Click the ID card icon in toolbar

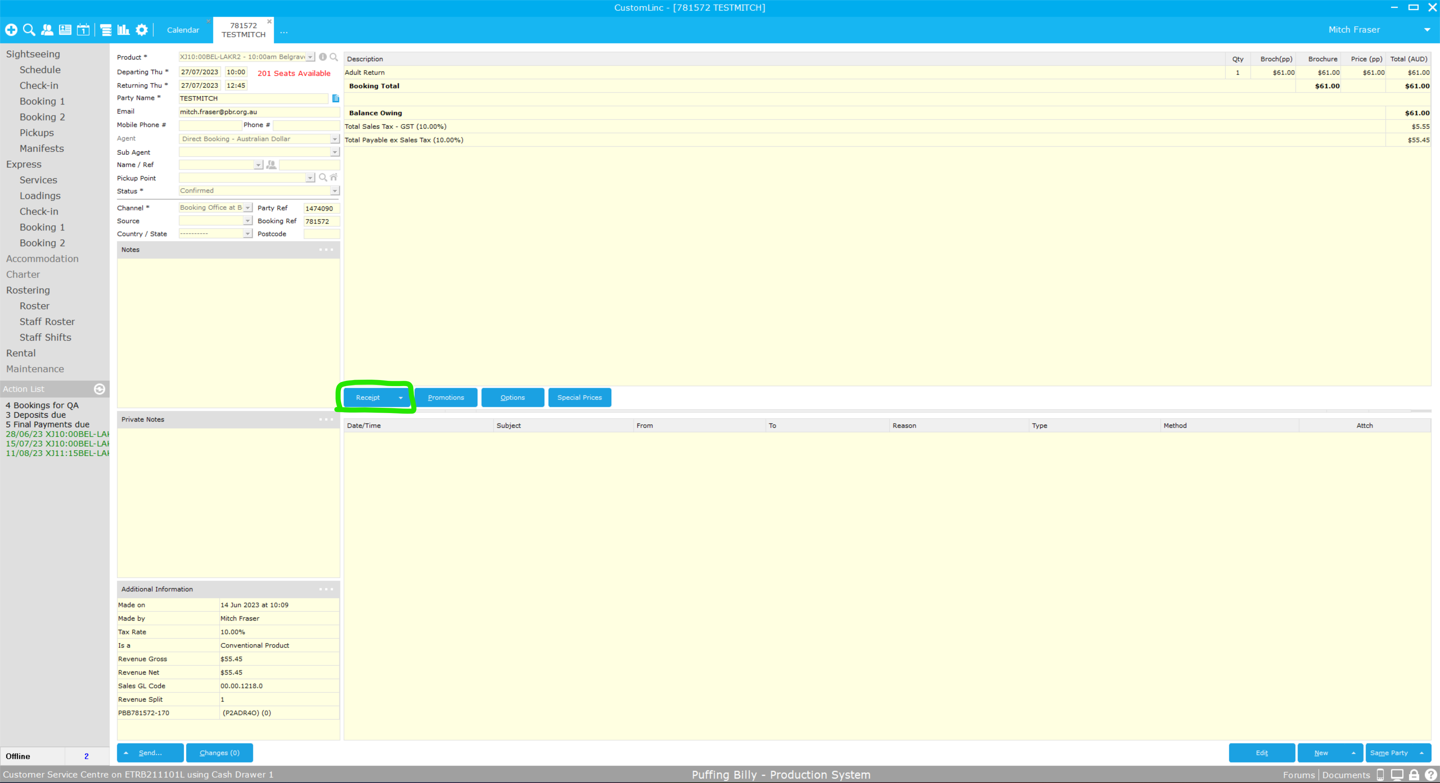click(65, 30)
